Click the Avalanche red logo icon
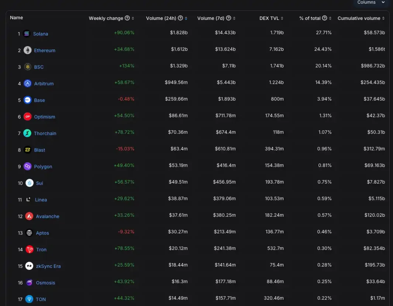Image resolution: width=393 pixels, height=306 pixels. pyautogui.click(x=30, y=216)
